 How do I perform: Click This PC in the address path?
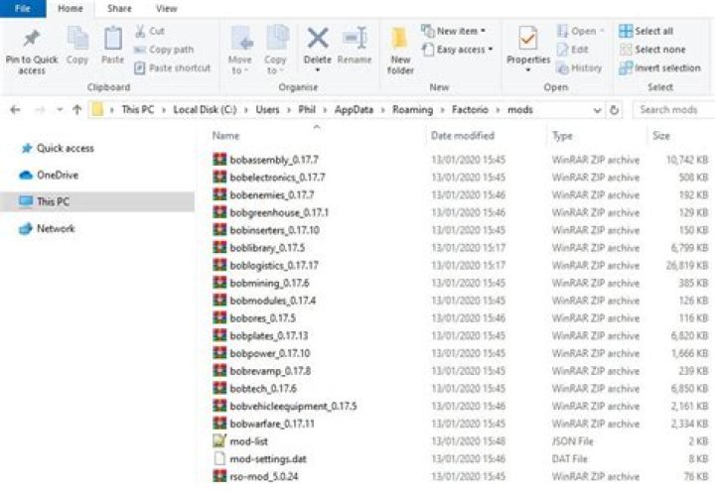click(x=138, y=110)
